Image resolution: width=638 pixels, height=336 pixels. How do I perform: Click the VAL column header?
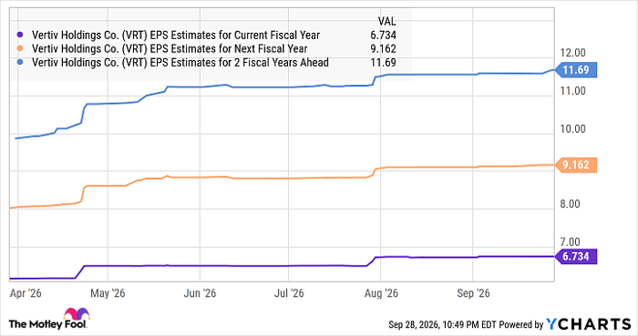[386, 22]
